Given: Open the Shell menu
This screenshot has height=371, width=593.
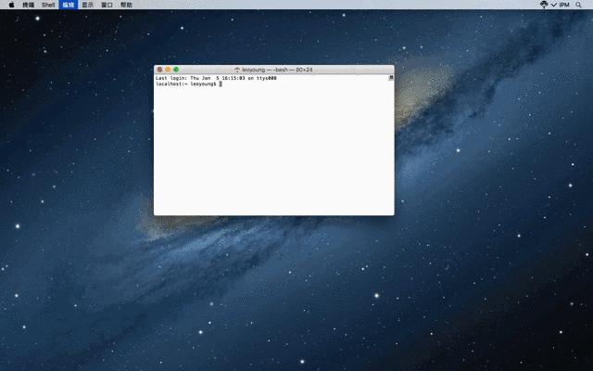Looking at the screenshot, I should click(x=49, y=5).
